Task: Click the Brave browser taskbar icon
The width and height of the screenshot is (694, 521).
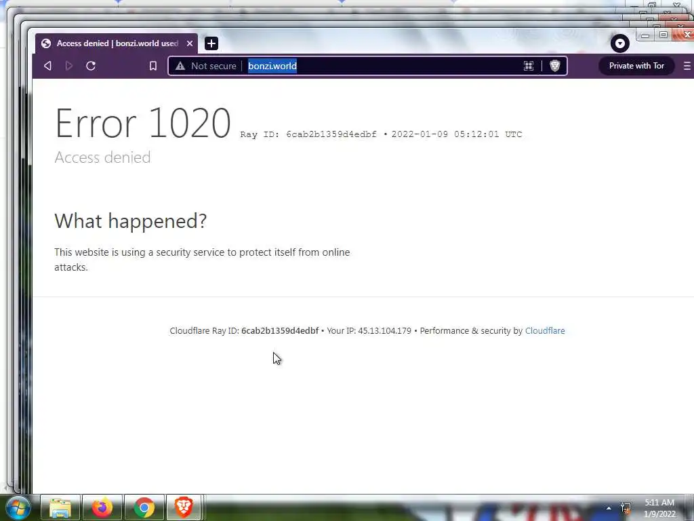Action: click(184, 507)
